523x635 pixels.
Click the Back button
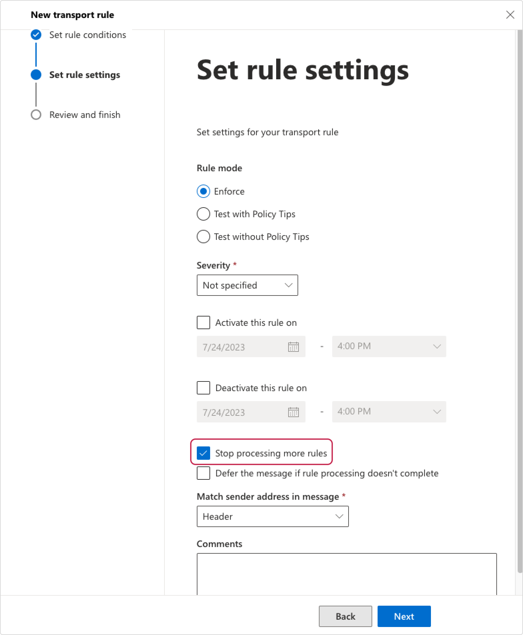pos(345,616)
